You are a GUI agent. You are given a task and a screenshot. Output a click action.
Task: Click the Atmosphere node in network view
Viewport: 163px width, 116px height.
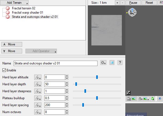[x=136, y=114]
